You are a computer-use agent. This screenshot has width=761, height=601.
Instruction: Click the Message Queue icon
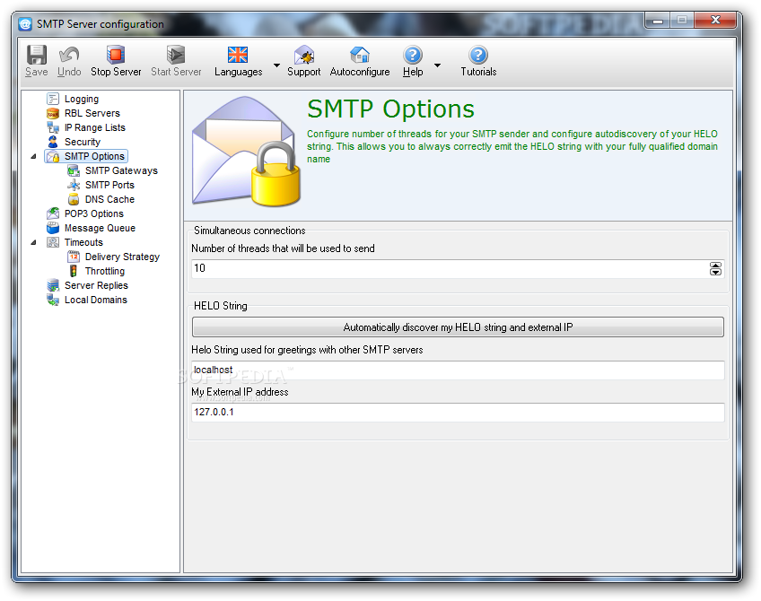tap(53, 228)
